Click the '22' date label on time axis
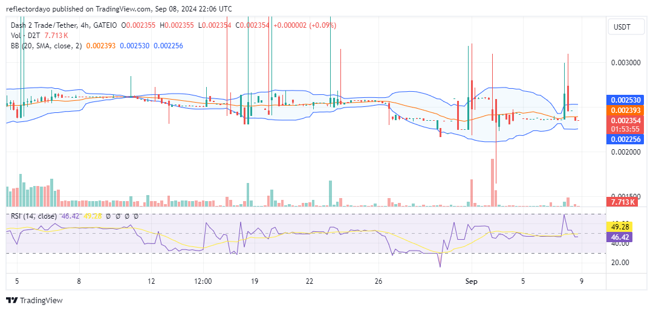Viewport: 653px width, 311px height. tap(310, 281)
